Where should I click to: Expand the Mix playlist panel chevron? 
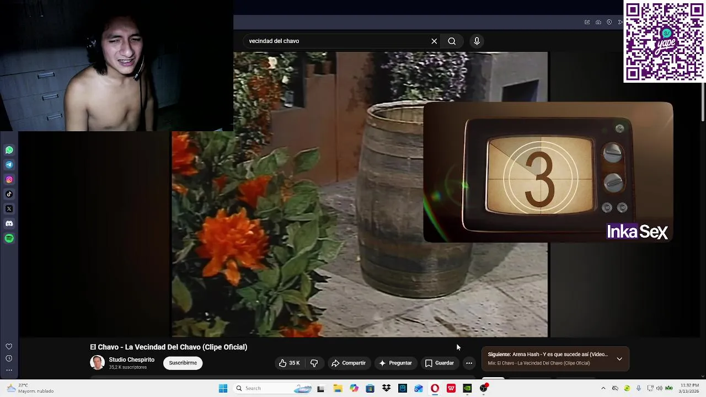[x=619, y=359]
